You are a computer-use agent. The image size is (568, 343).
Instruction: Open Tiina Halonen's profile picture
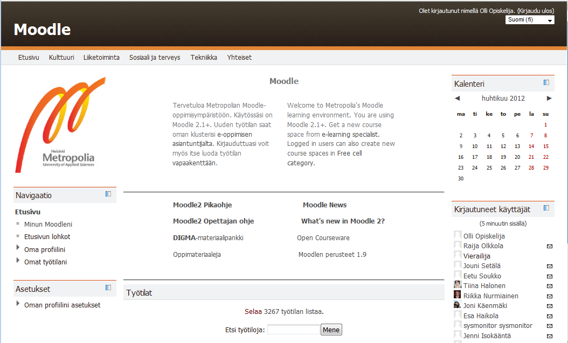(x=458, y=284)
